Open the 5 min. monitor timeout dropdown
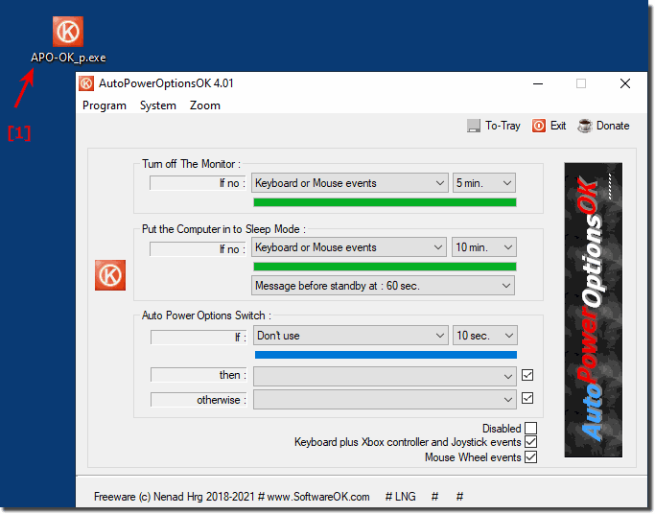655x514 pixels. tap(484, 183)
